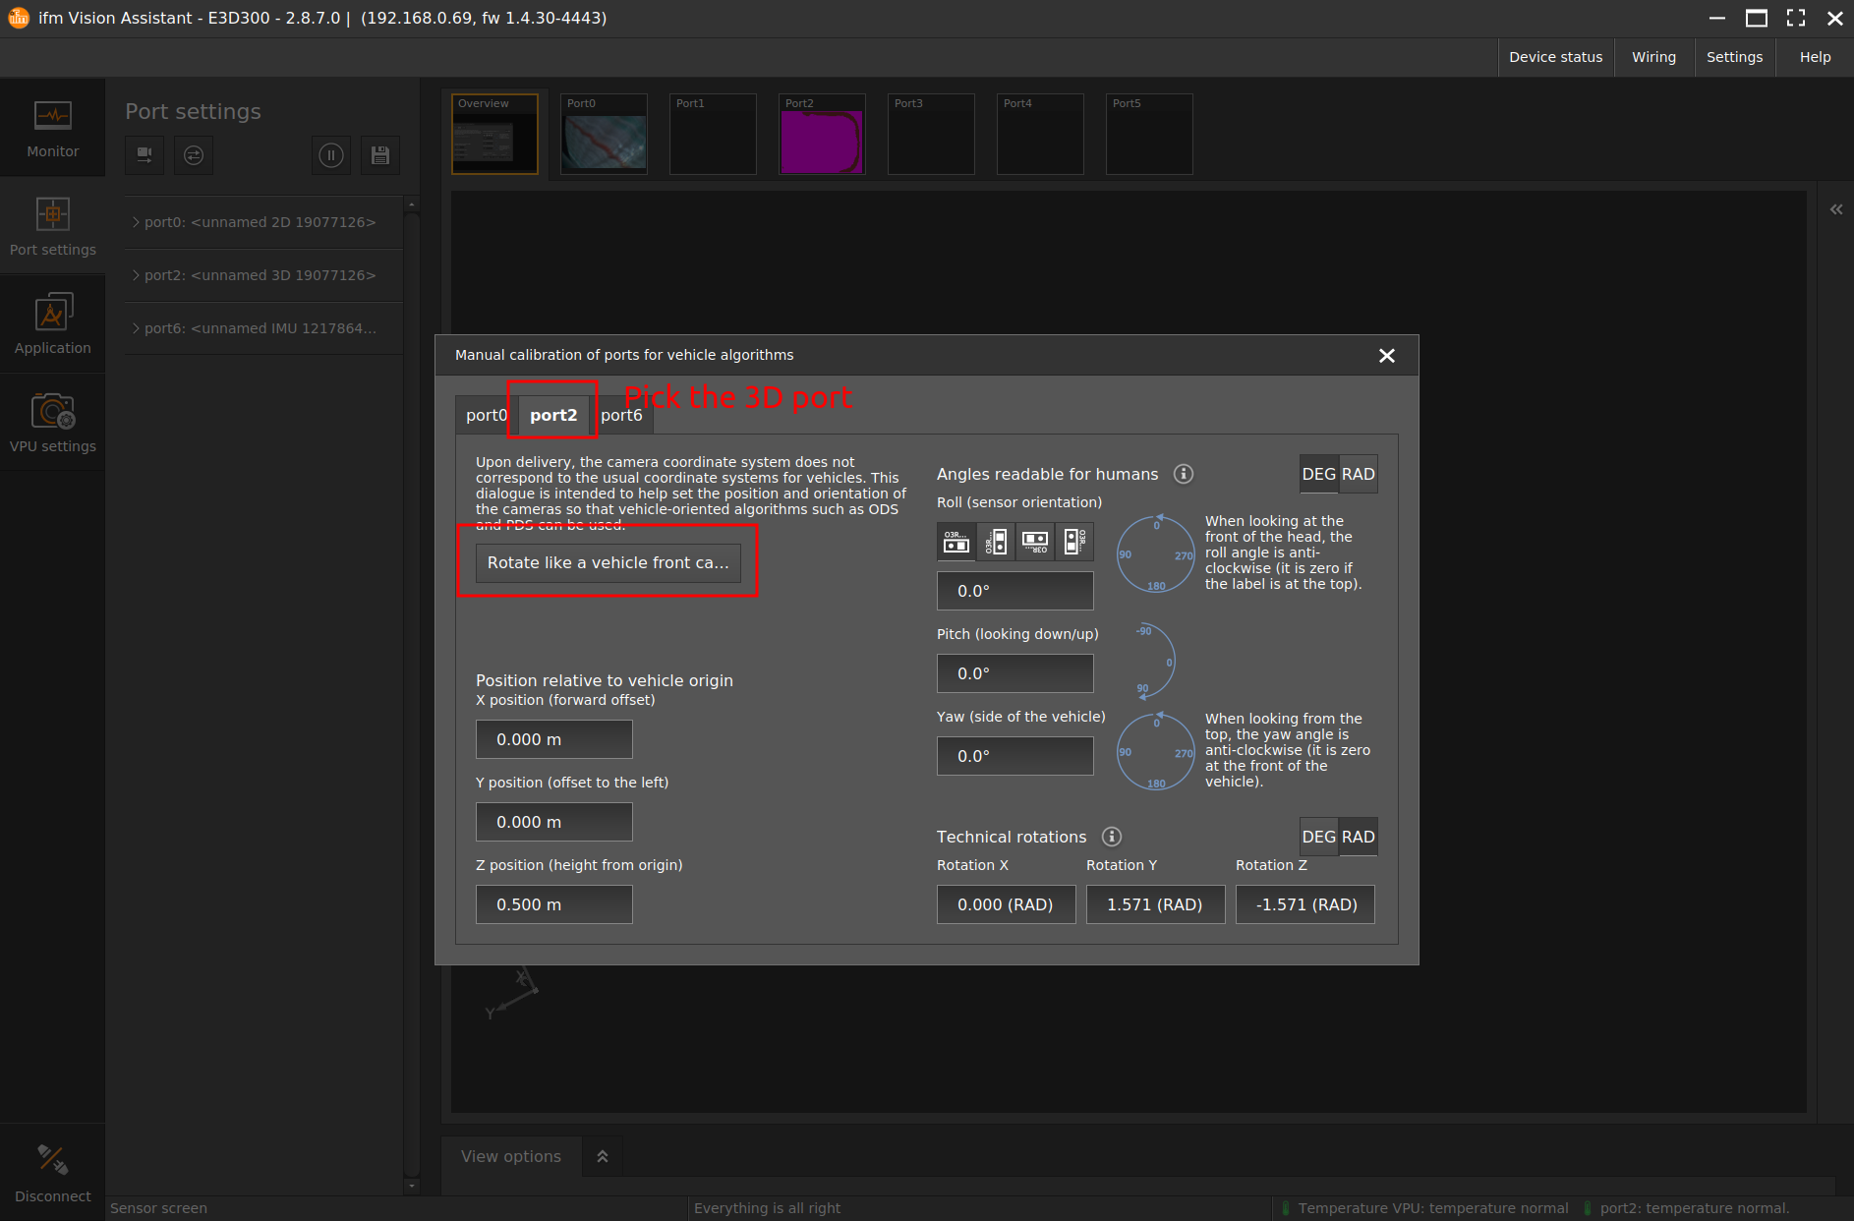Click the camera stream icon in Port settings toolbar
1854x1221 pixels.
[x=145, y=155]
